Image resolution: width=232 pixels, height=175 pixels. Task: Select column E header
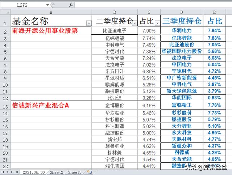point(214,12)
